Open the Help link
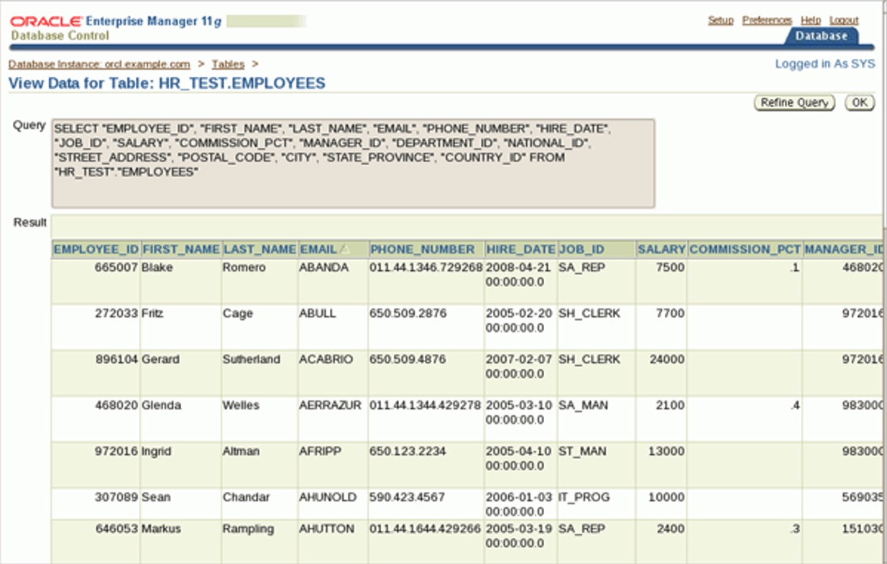 pos(811,20)
